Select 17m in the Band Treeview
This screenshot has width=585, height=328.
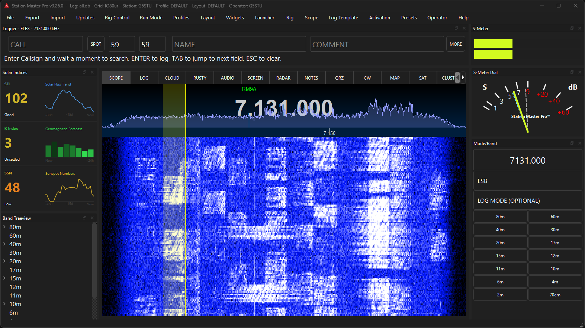15,270
